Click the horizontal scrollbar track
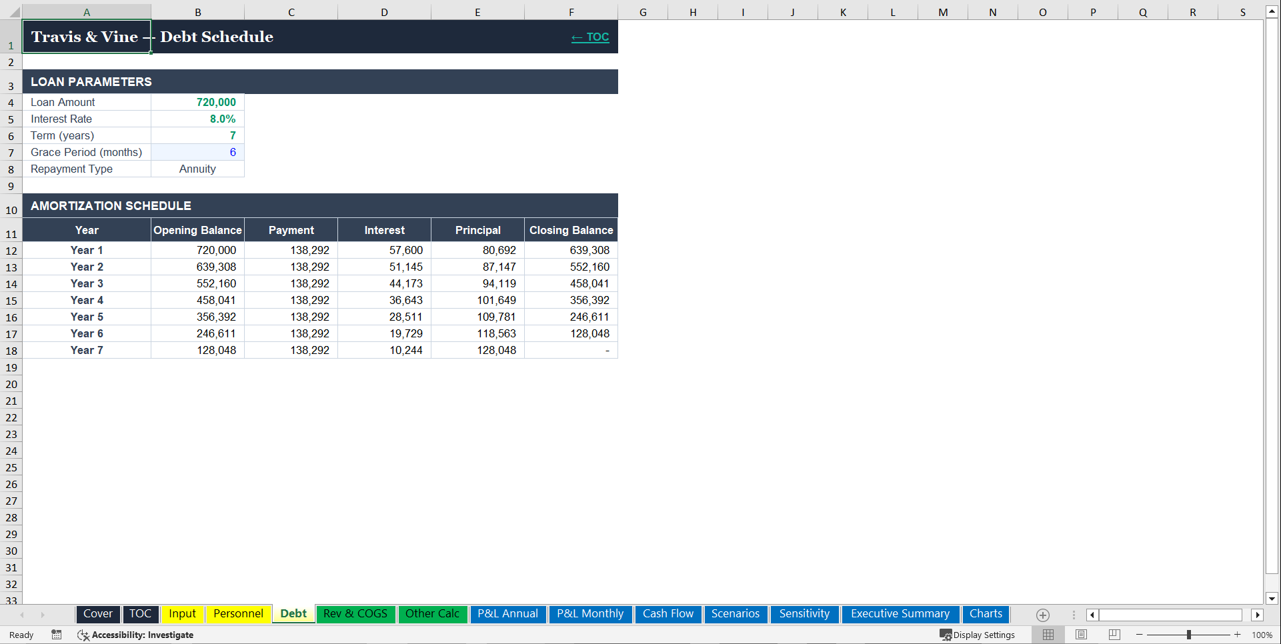Image resolution: width=1281 pixels, height=644 pixels. 1175,615
